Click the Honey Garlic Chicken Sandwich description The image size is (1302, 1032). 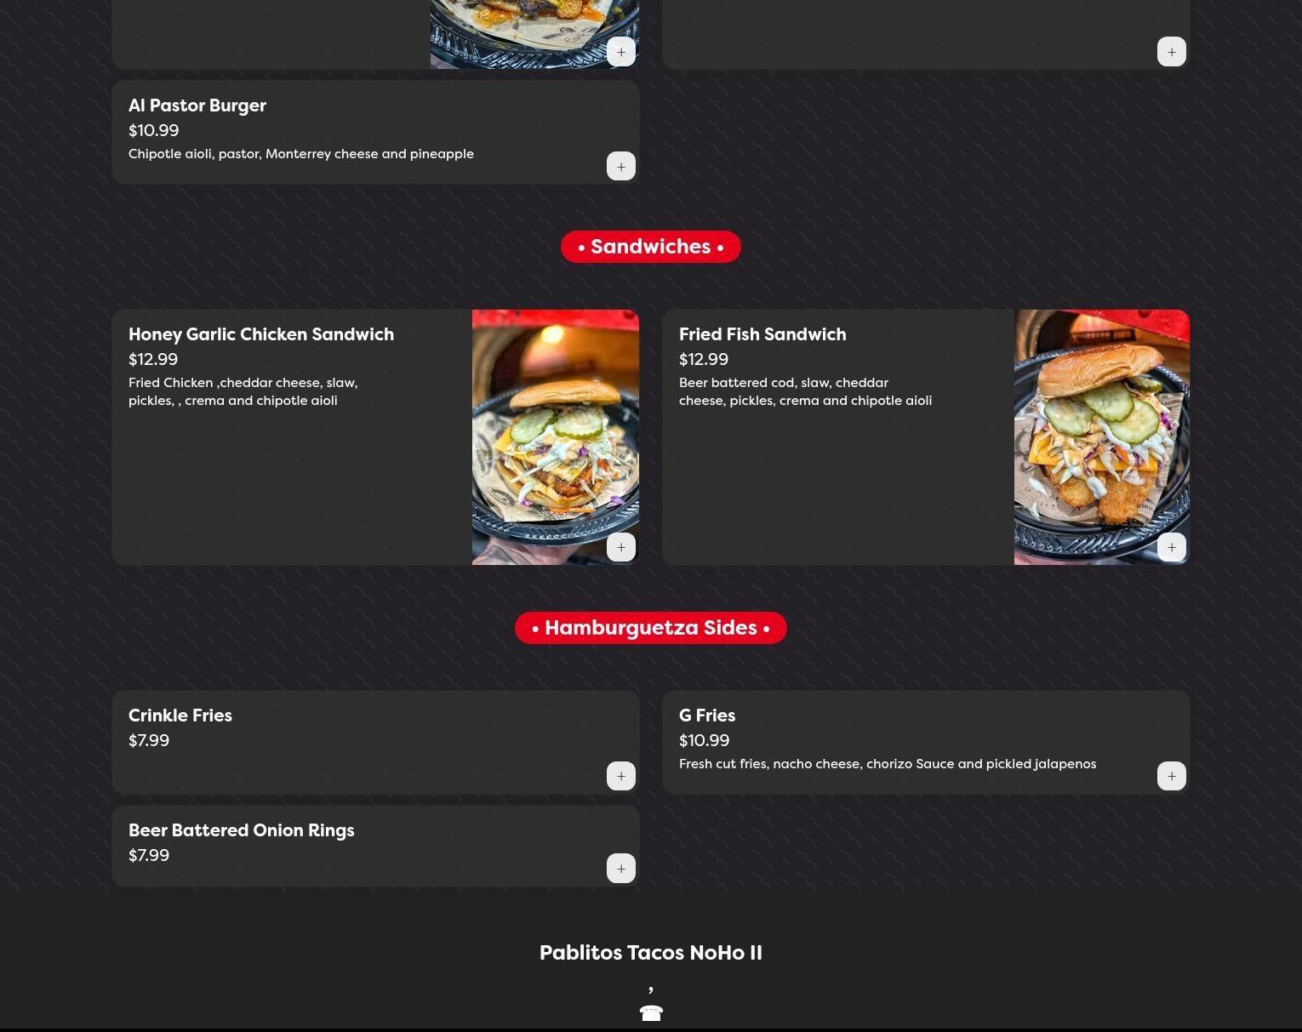tap(243, 391)
